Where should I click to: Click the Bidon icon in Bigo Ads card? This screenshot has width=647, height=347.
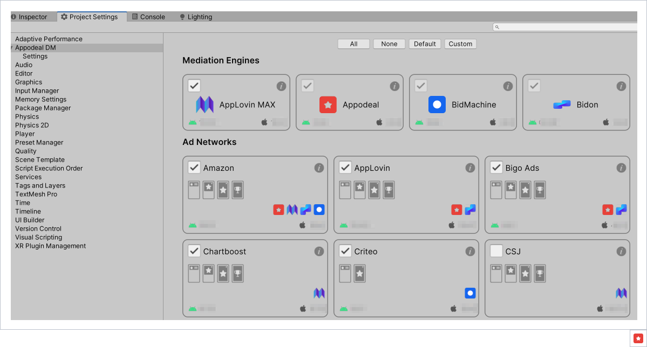coord(621,210)
